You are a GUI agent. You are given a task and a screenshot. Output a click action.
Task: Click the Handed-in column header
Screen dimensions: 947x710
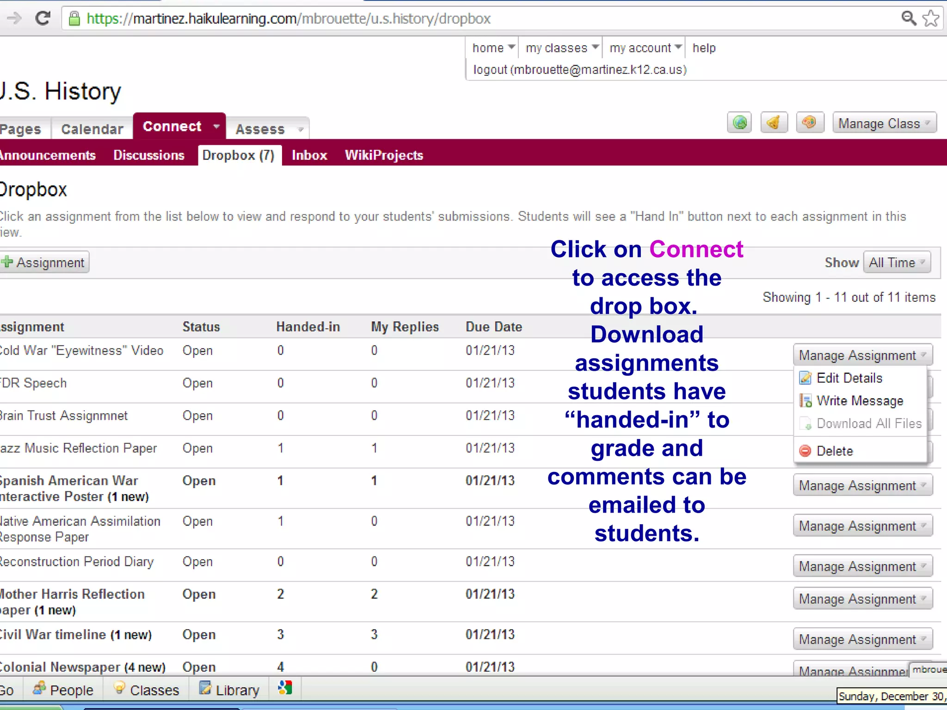pos(308,326)
